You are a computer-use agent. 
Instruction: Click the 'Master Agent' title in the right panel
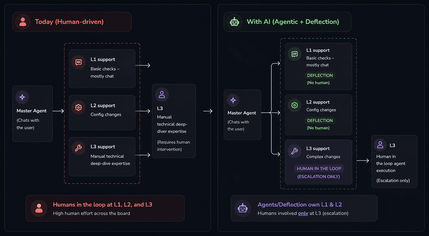pyautogui.click(x=242, y=113)
